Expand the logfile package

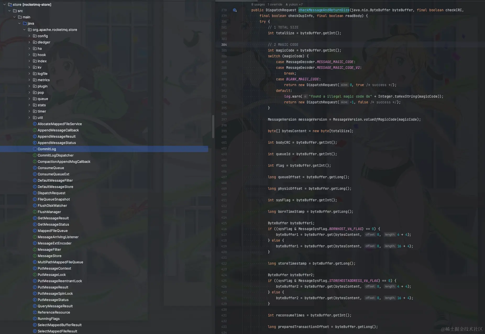coord(29,74)
